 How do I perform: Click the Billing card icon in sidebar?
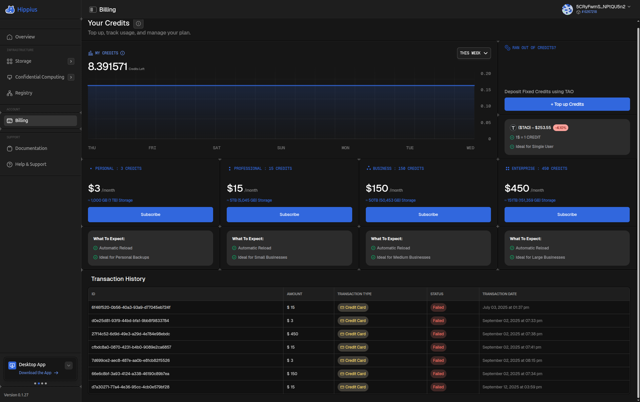[x=10, y=121]
